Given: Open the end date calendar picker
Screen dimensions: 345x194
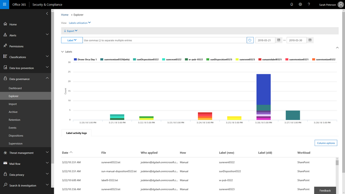Looking at the screenshot, I should (310, 40).
